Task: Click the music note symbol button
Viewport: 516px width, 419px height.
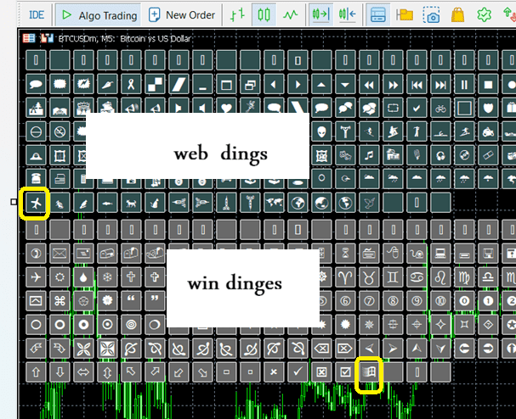Action: (x=369, y=155)
